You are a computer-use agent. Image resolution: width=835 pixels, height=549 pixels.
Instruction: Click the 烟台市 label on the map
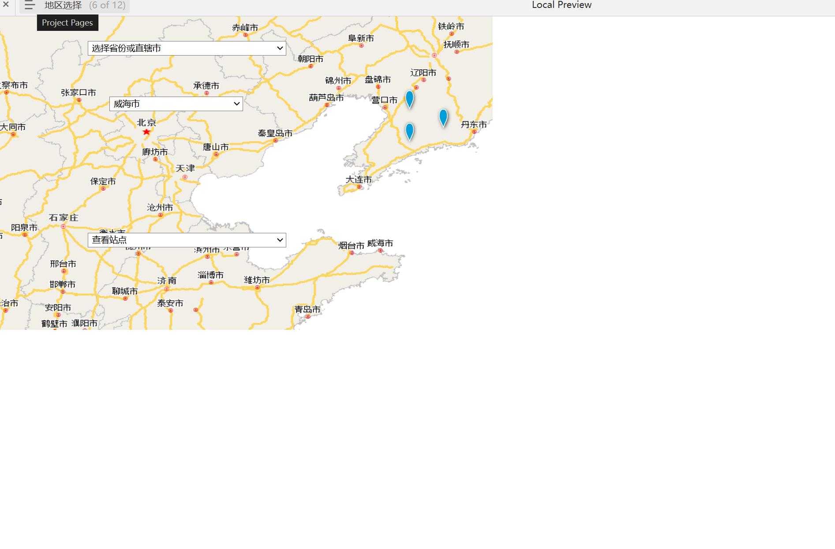pyautogui.click(x=351, y=246)
